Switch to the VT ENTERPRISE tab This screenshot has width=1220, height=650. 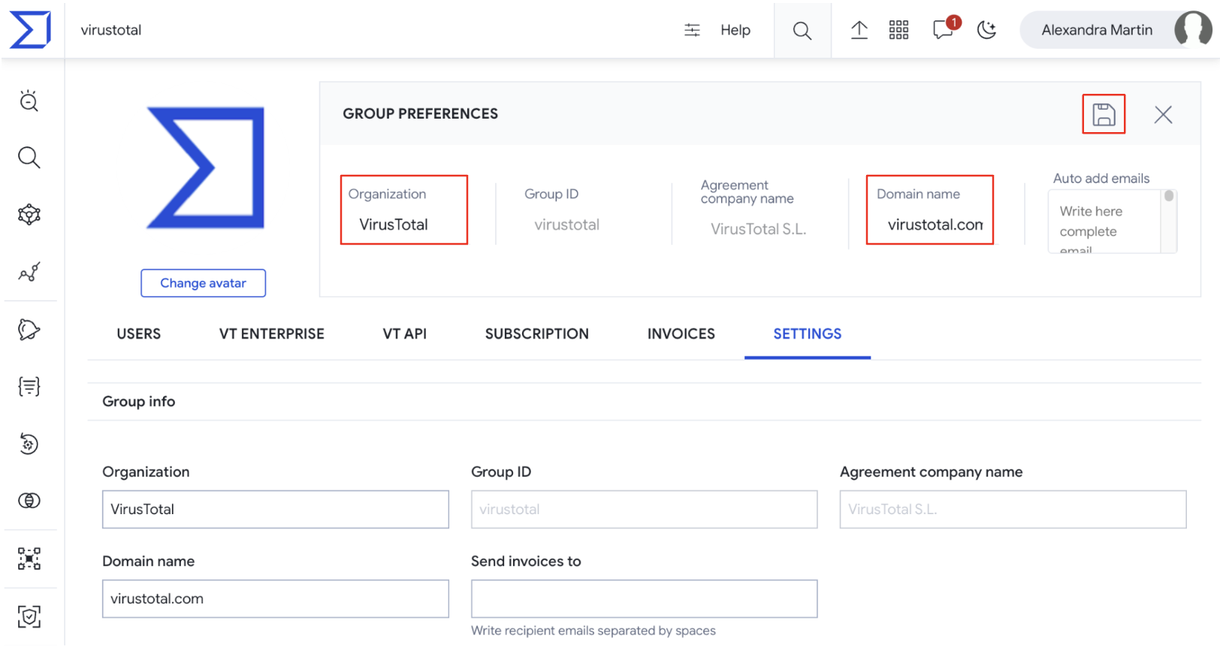(x=272, y=334)
